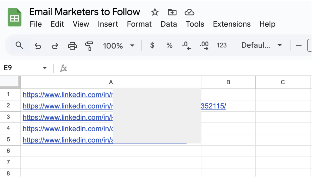Screen dimensions: 312x179
Task: Open the File menu
Action: 36,24
